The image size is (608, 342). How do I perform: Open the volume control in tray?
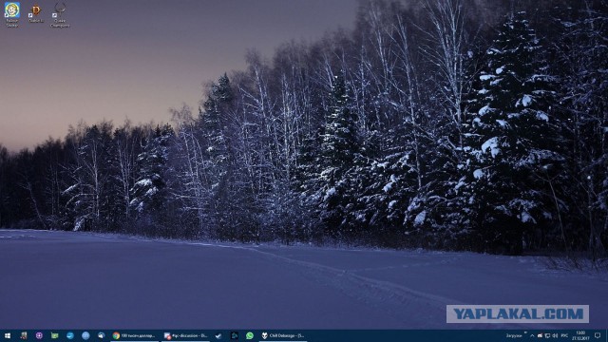tap(555, 335)
